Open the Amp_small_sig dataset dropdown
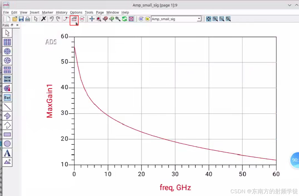This screenshot has height=196, width=299. (199, 19)
